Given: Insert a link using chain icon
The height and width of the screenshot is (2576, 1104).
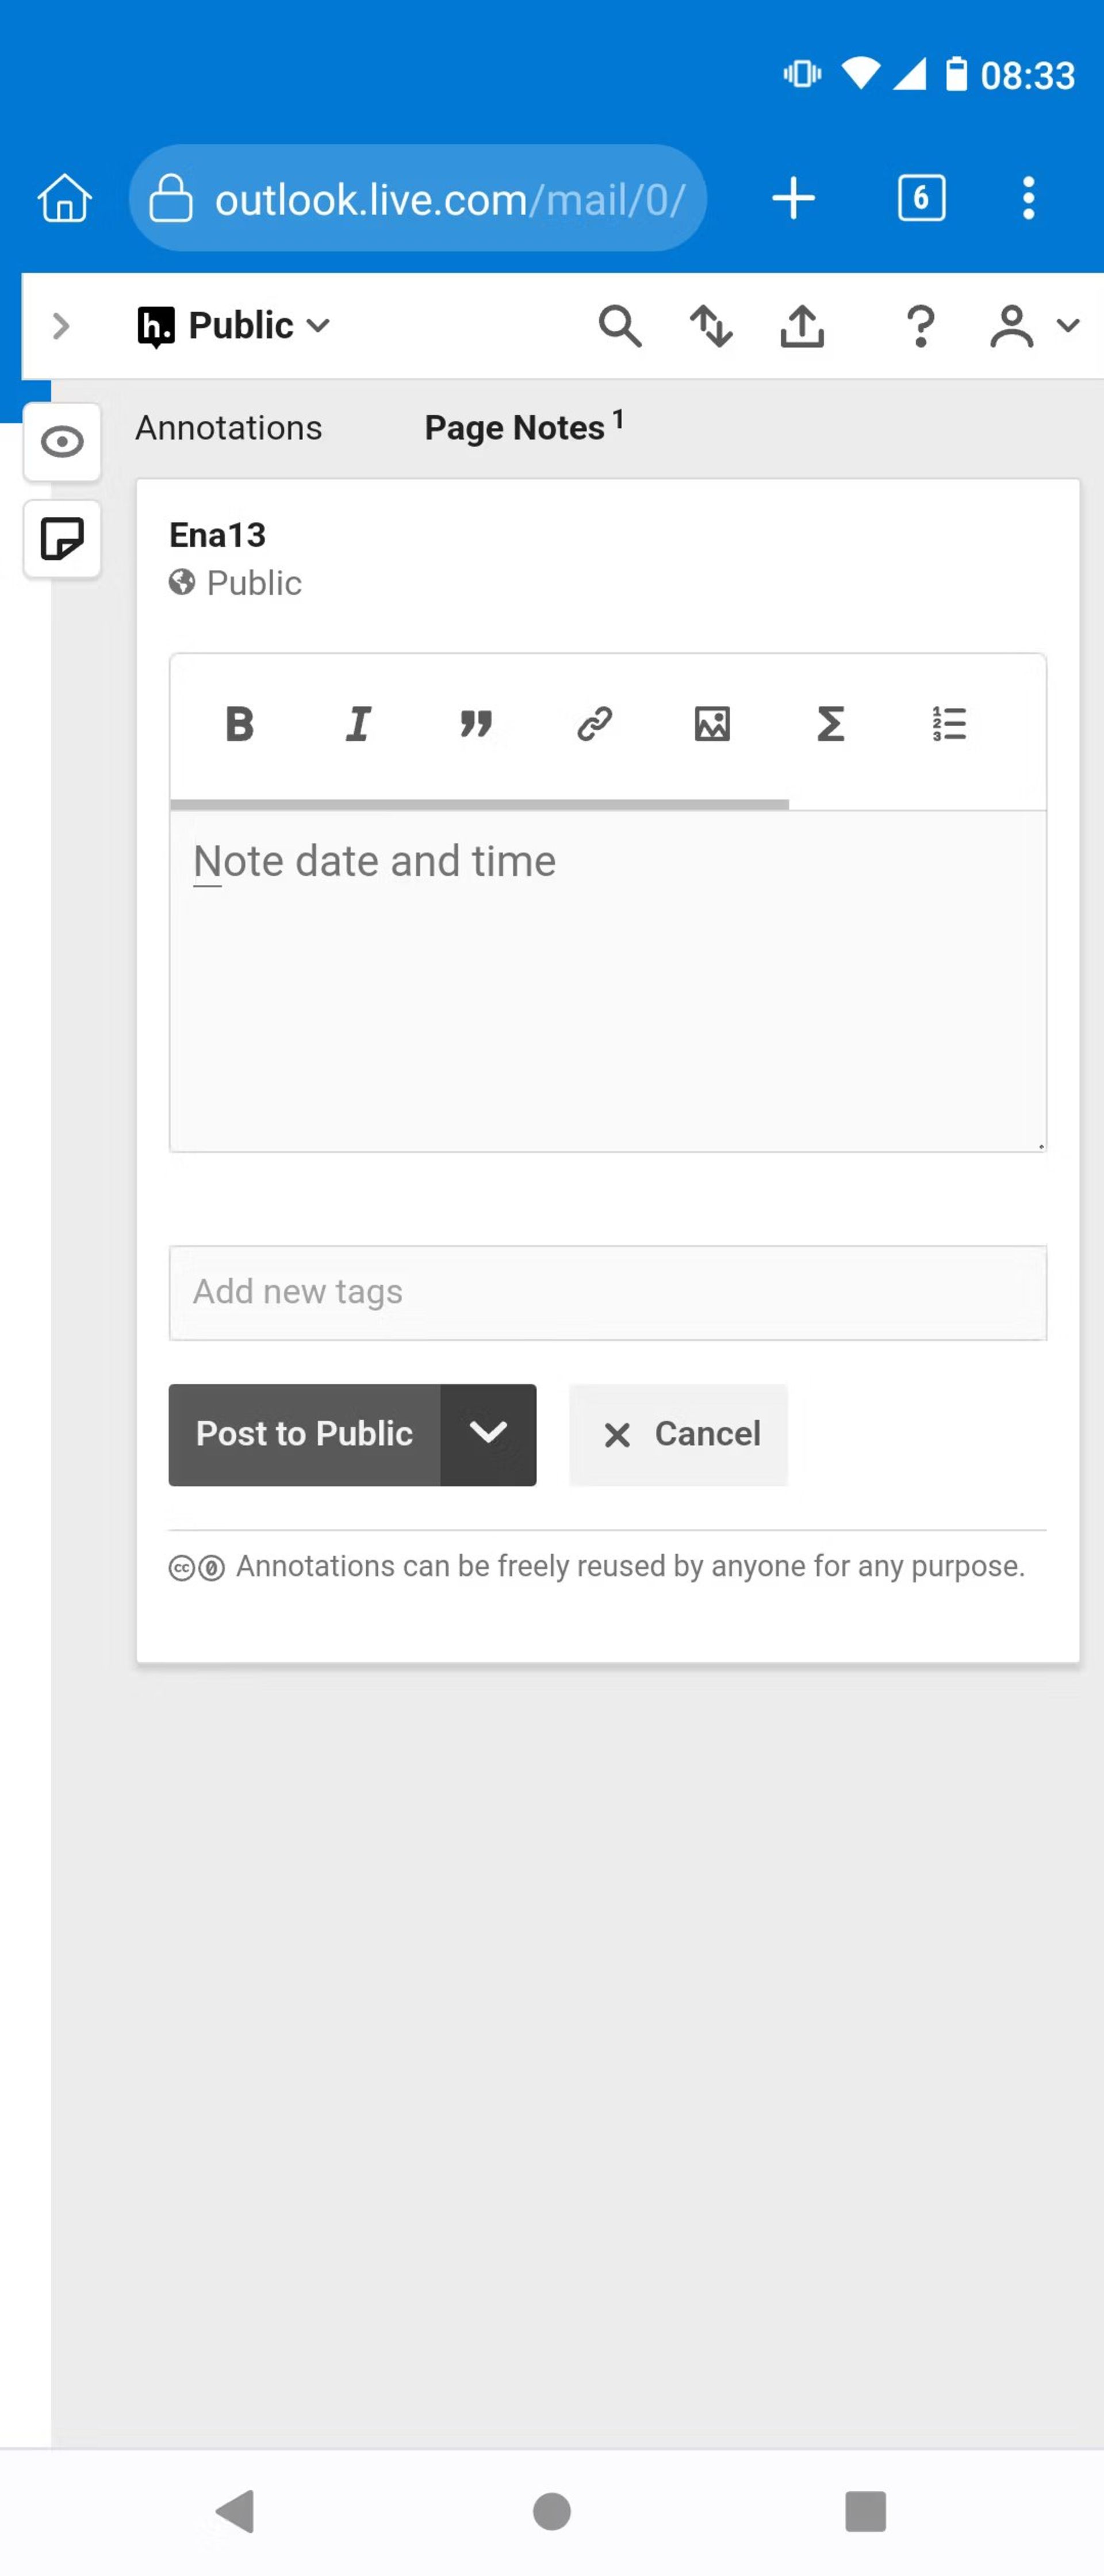Looking at the screenshot, I should pyautogui.click(x=594, y=723).
